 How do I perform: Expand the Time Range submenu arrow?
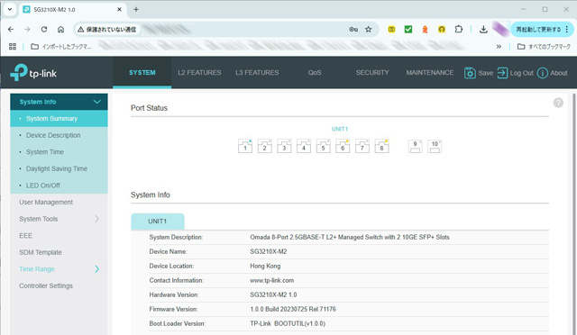(x=96, y=268)
